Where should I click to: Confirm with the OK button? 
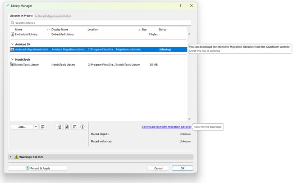(x=182, y=168)
